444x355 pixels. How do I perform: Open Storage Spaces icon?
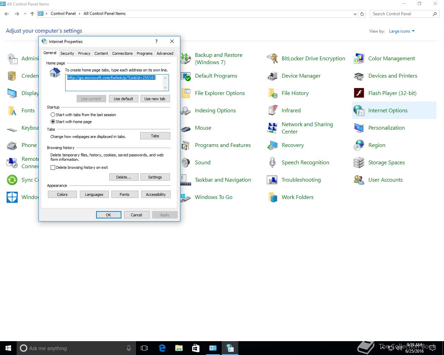point(359,163)
